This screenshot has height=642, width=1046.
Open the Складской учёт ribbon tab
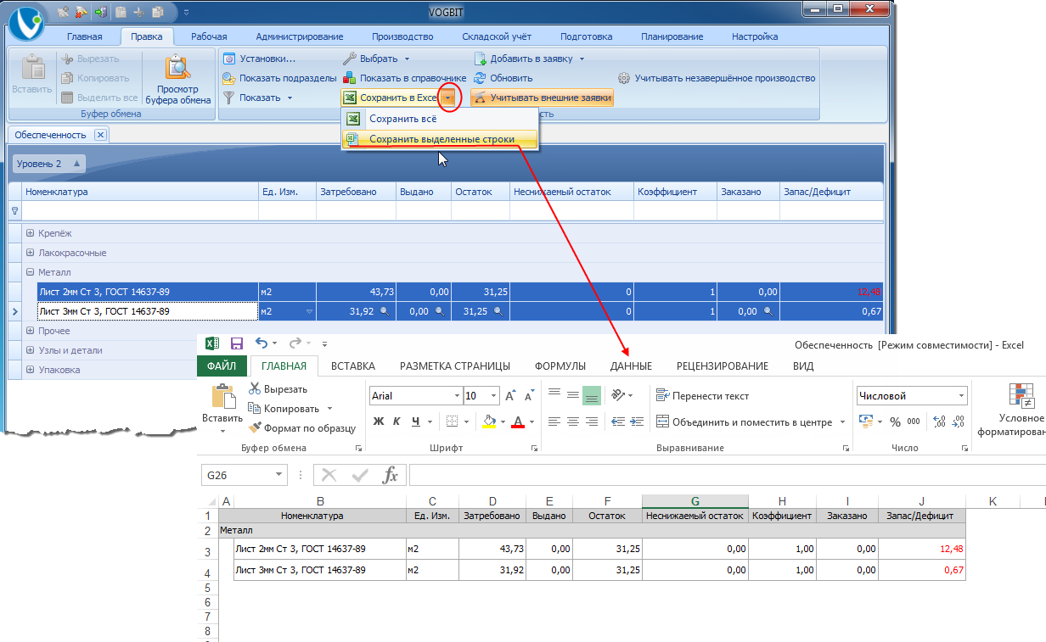point(497,36)
